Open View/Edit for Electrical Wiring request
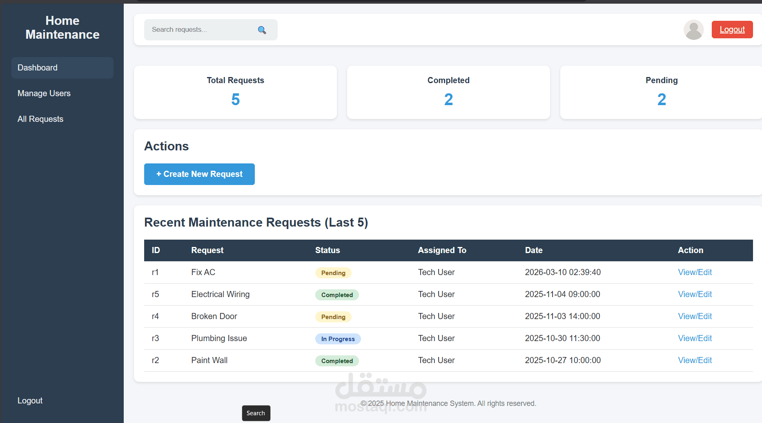The height and width of the screenshot is (423, 762). (x=695, y=294)
